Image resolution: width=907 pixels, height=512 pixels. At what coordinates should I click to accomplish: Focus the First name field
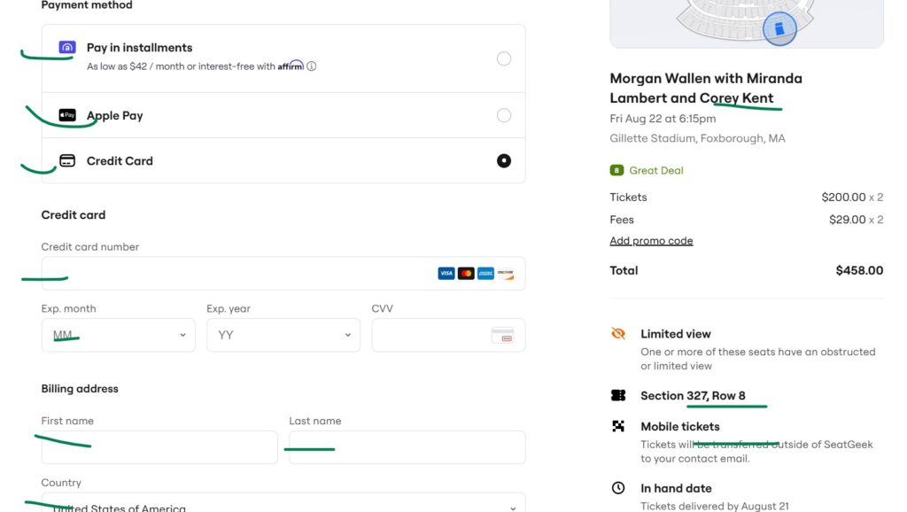(x=159, y=446)
